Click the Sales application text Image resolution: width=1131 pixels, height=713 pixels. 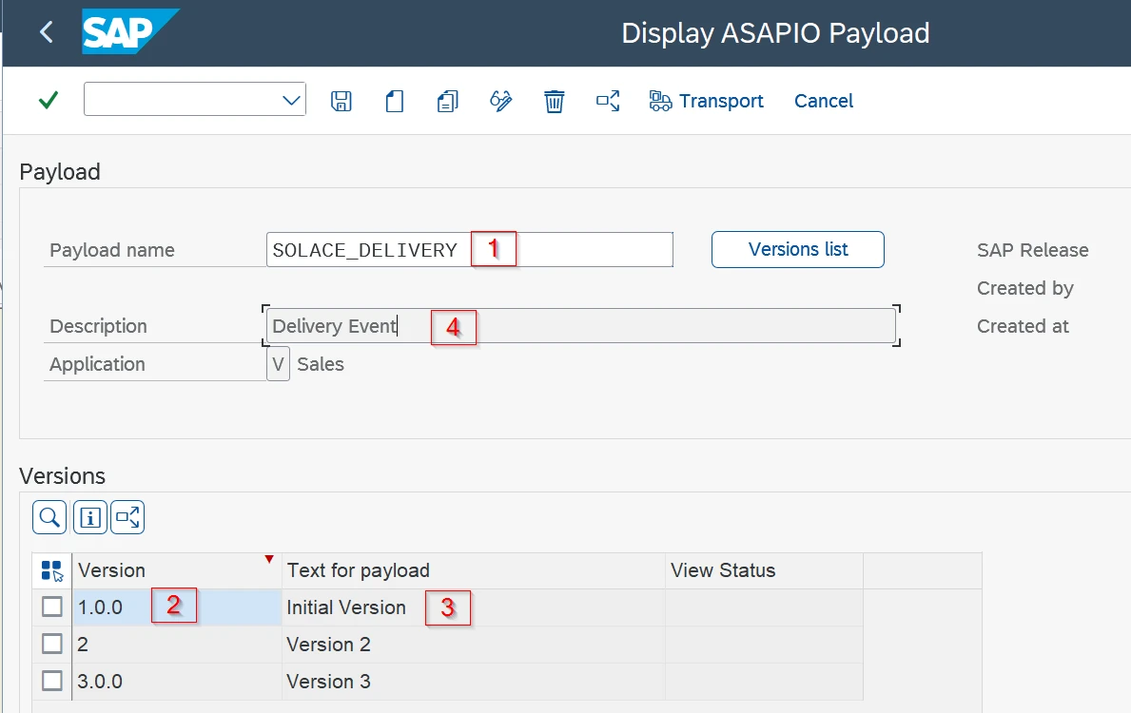point(321,364)
